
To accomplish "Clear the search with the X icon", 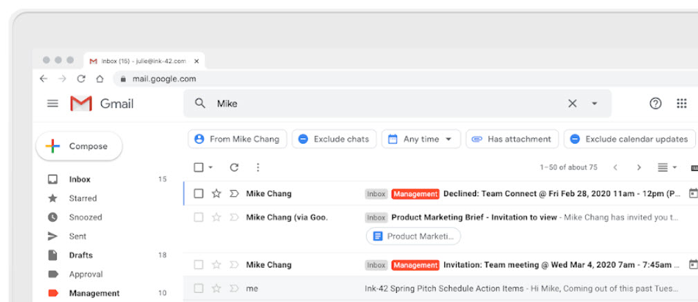I will 572,104.
